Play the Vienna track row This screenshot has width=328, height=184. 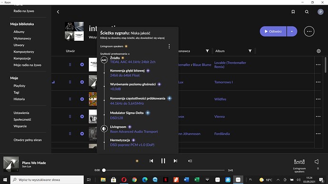(x=82, y=116)
